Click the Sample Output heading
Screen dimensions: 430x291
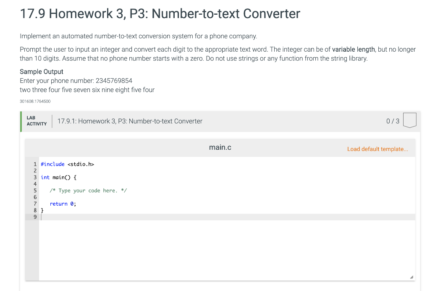pyautogui.click(x=42, y=71)
